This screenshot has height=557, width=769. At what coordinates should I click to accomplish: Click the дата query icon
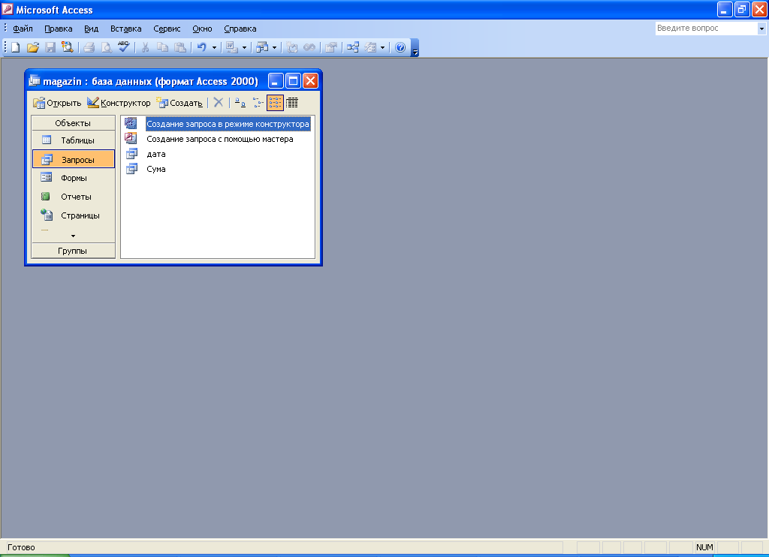(x=131, y=153)
